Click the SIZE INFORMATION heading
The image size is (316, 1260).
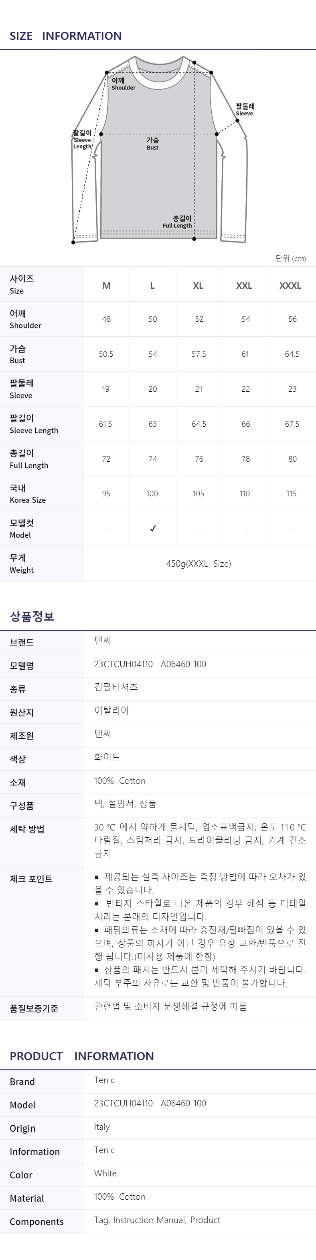66,36
